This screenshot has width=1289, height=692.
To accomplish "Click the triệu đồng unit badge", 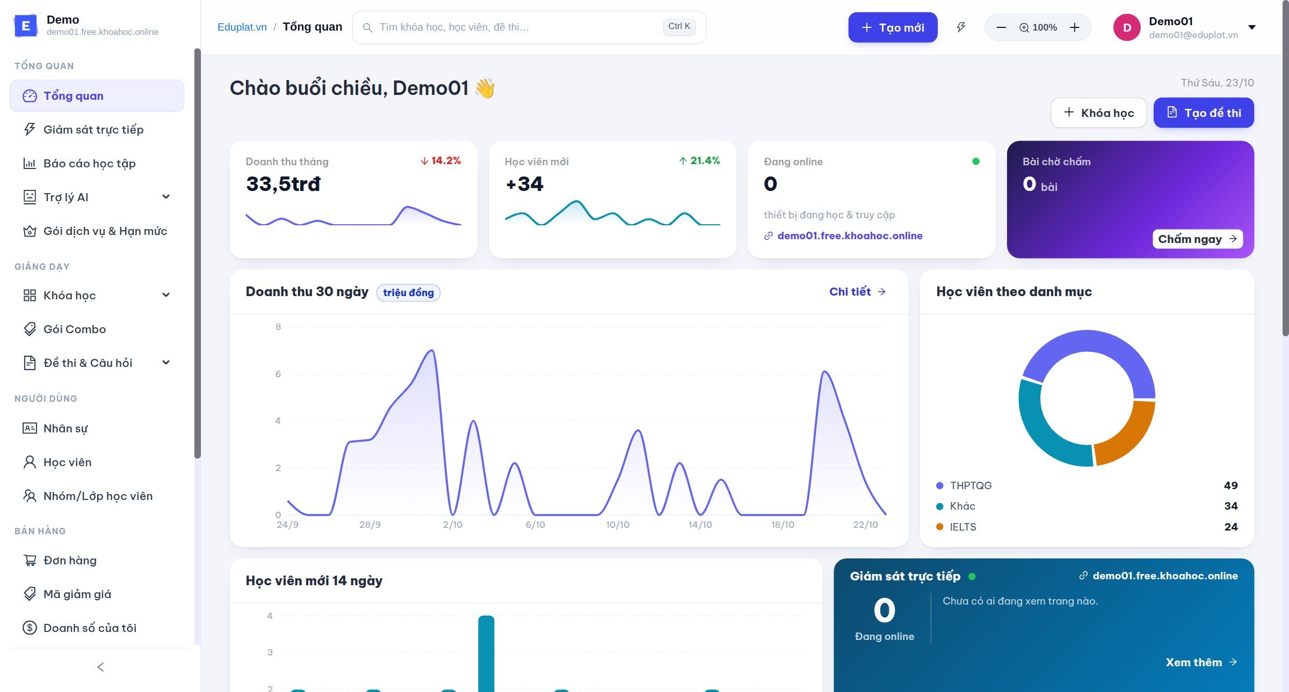I will [x=408, y=292].
